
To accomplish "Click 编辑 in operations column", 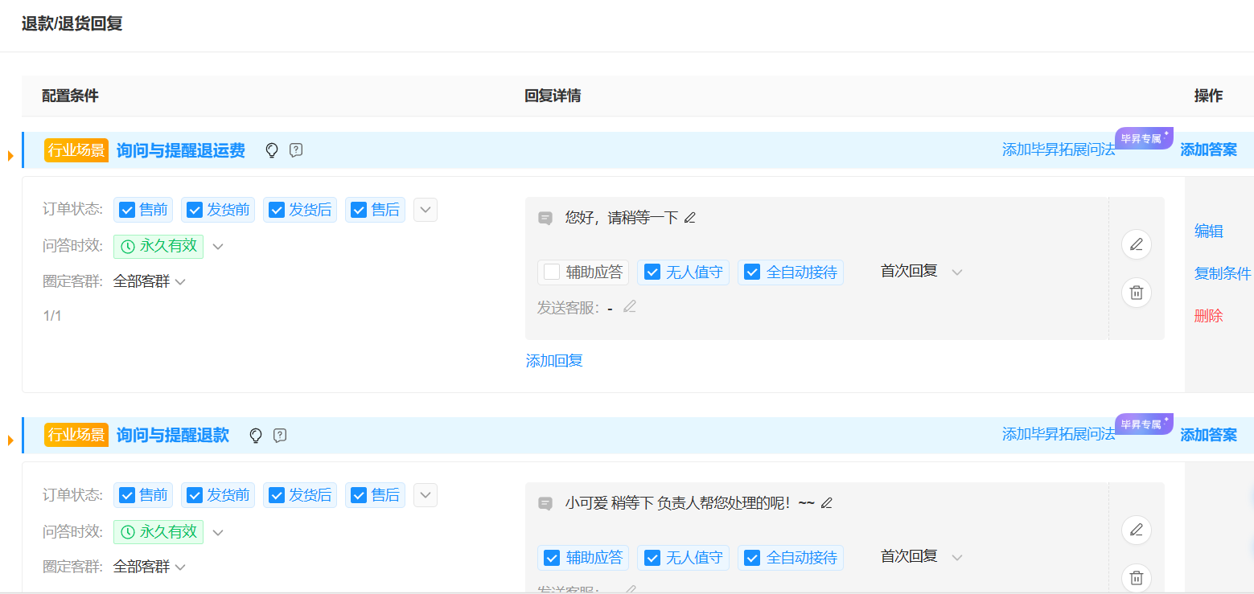I will tap(1208, 231).
